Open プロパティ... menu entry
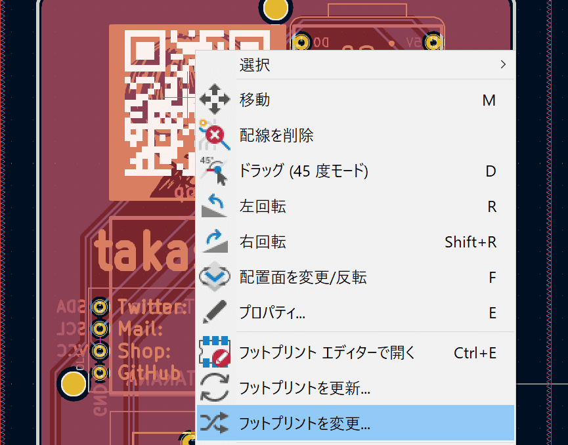This screenshot has width=568, height=445. click(355, 313)
